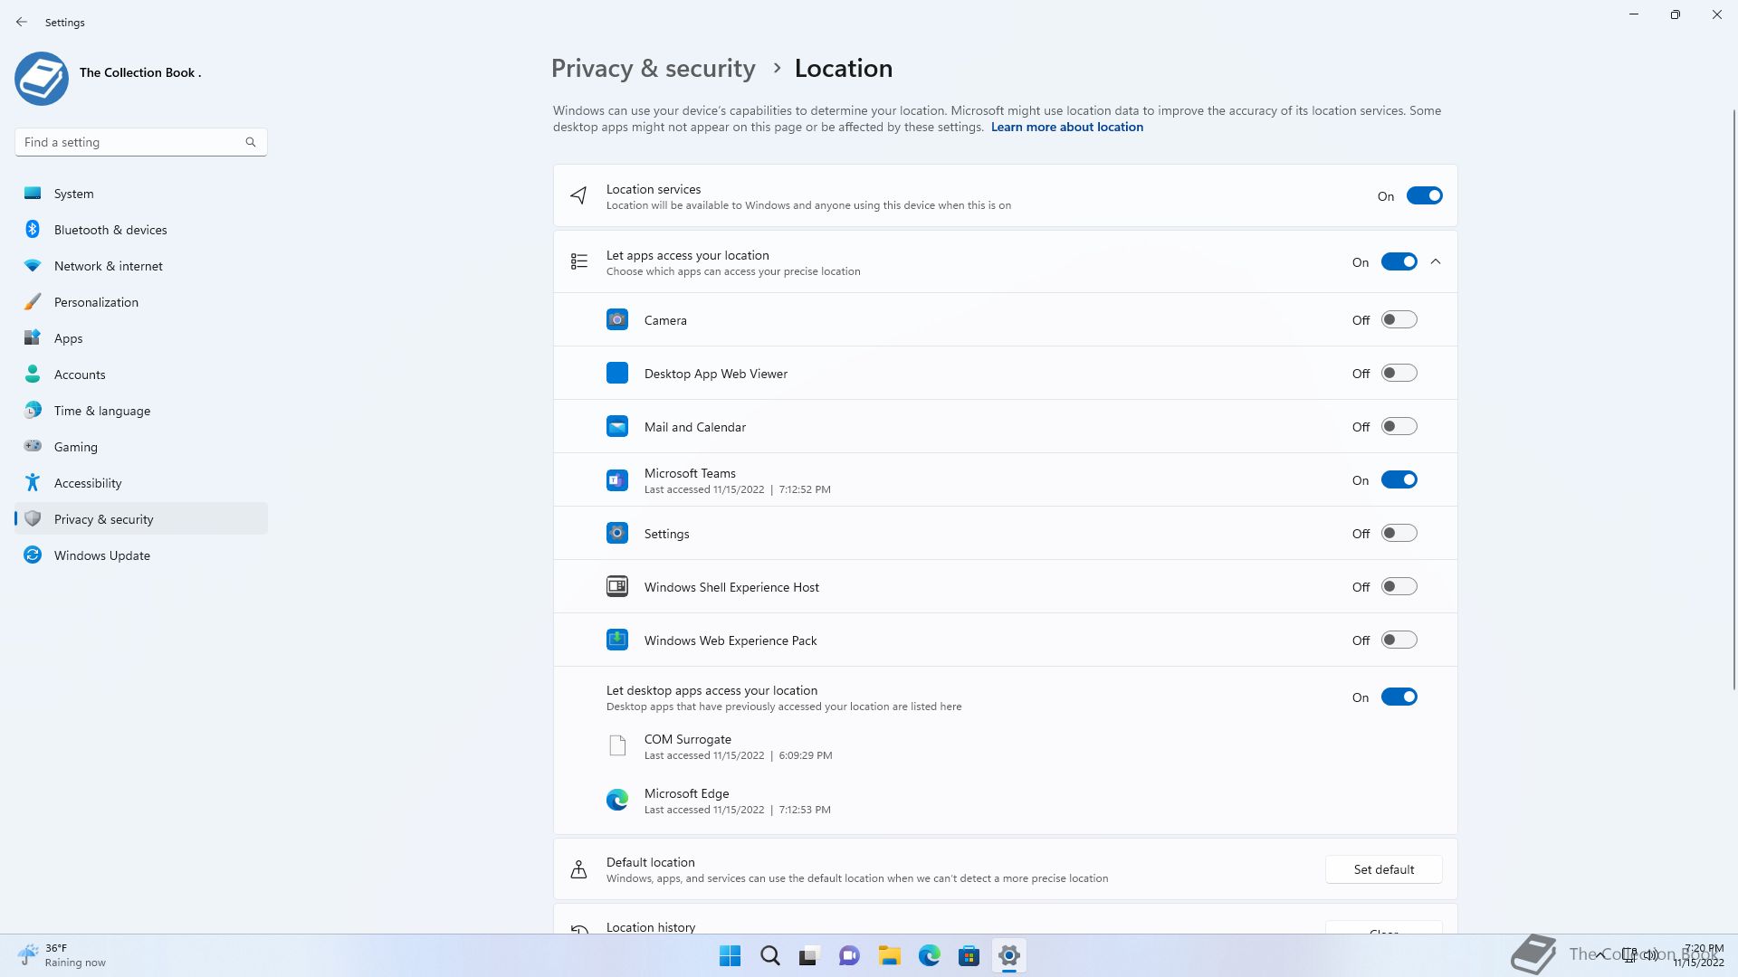Enable location for Windows Web Experience Pack

click(x=1399, y=640)
